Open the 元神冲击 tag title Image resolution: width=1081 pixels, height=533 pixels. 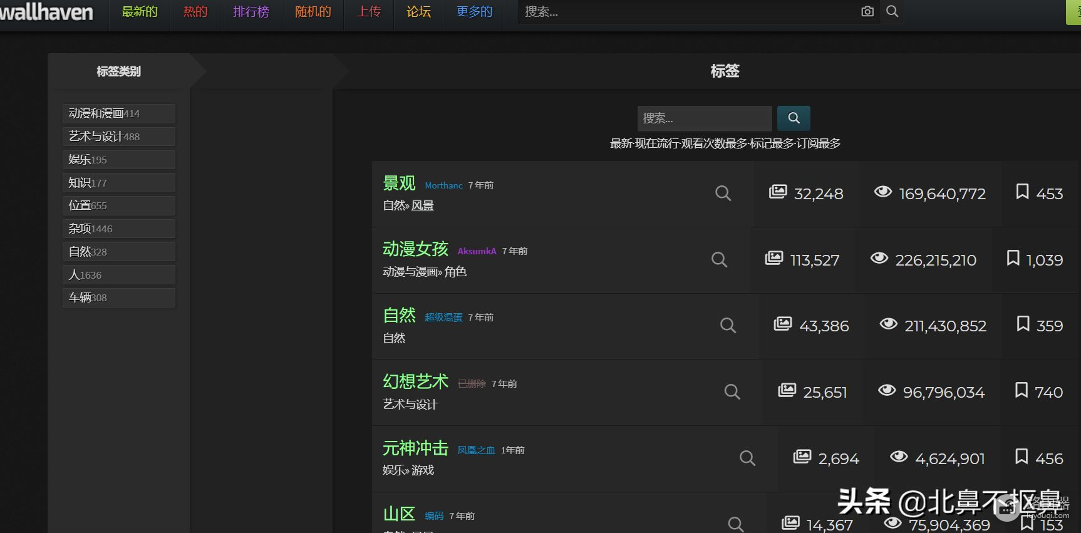(415, 448)
